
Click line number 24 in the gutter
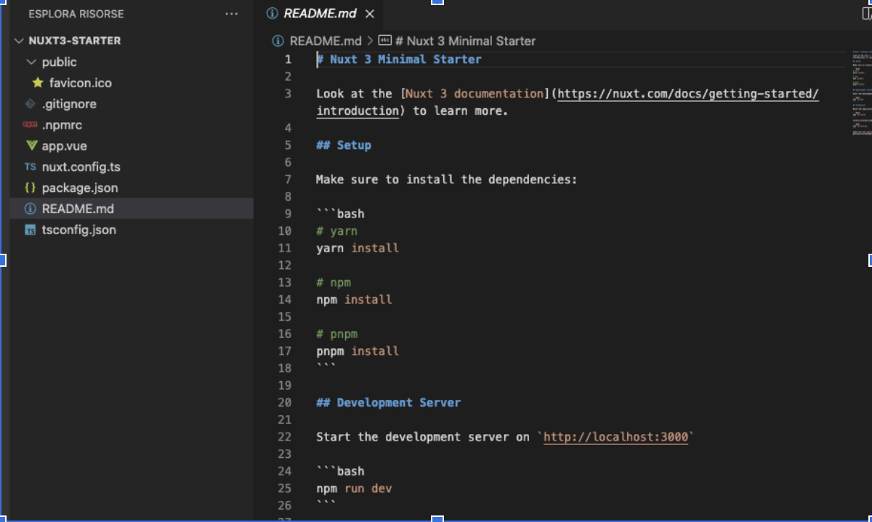pyautogui.click(x=284, y=471)
